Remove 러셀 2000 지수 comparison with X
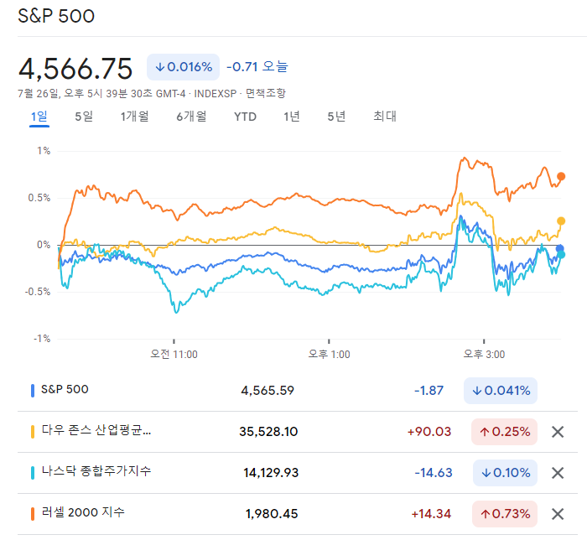Image resolution: width=587 pixels, height=540 pixels. [x=558, y=514]
